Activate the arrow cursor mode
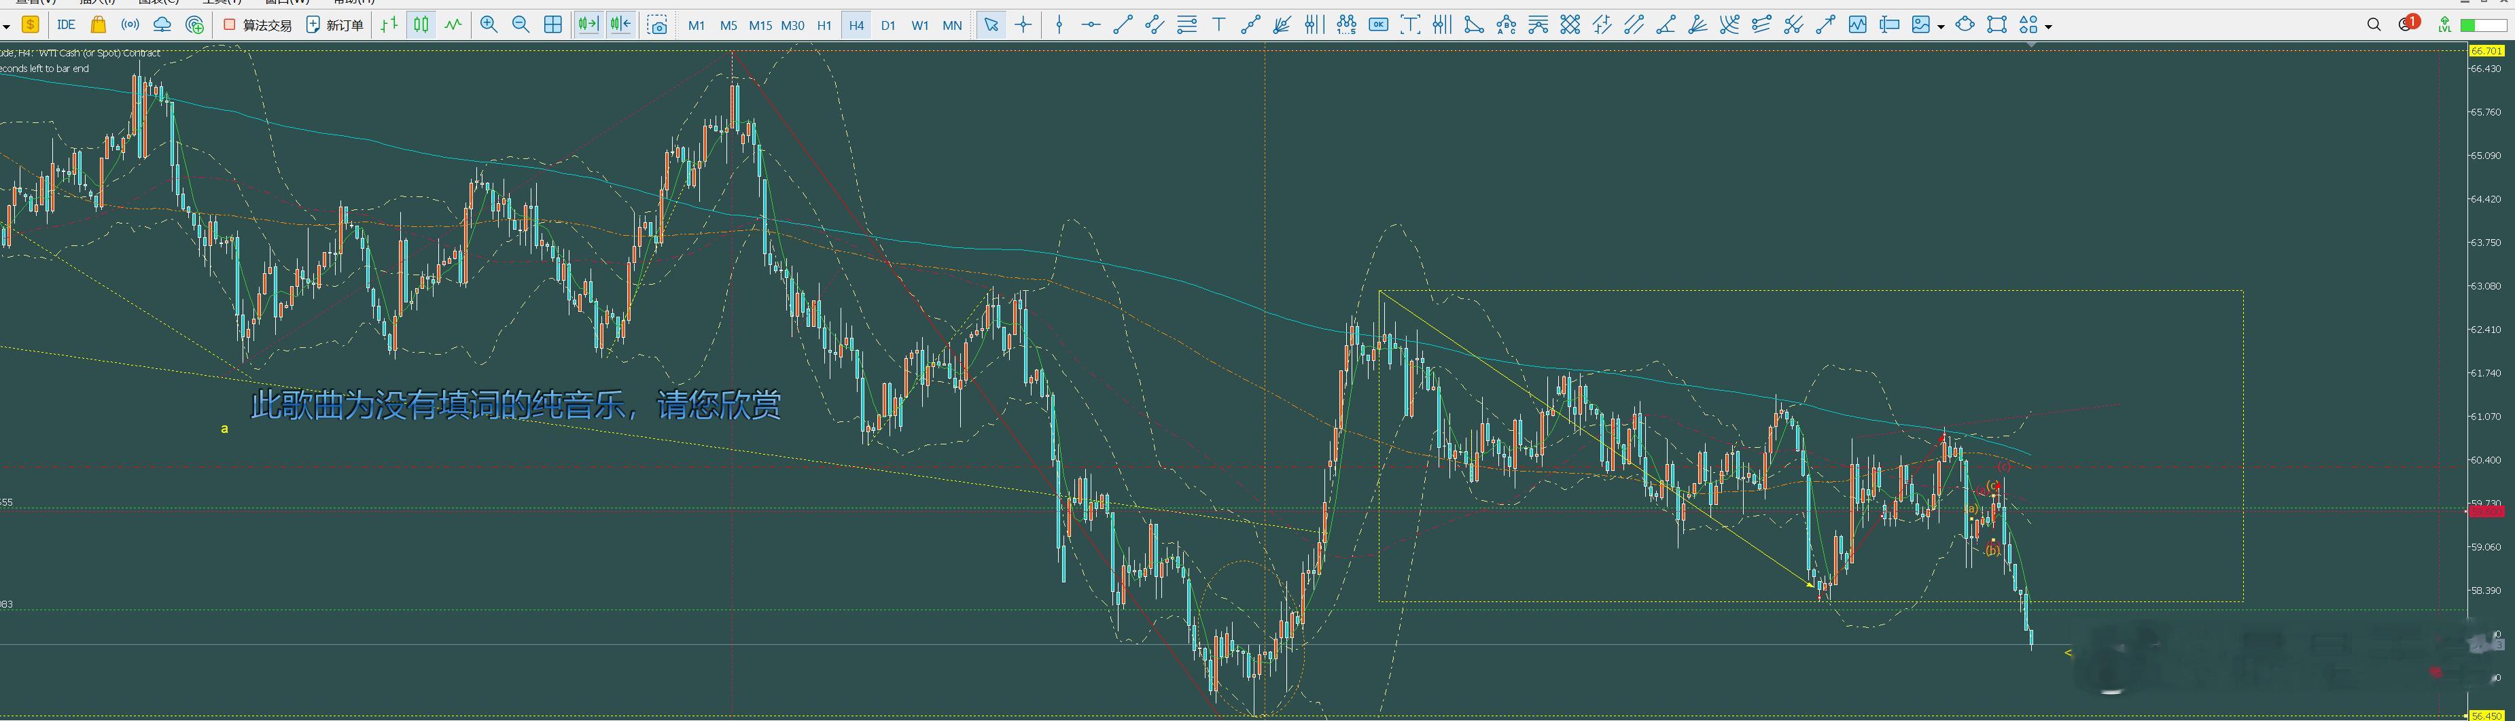The image size is (2515, 721). (991, 24)
